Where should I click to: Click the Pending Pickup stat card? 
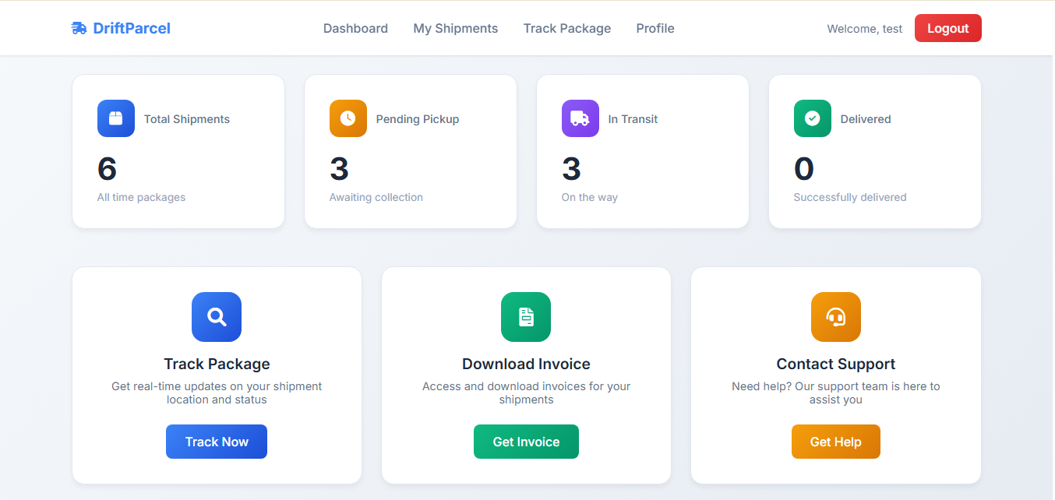coord(410,151)
